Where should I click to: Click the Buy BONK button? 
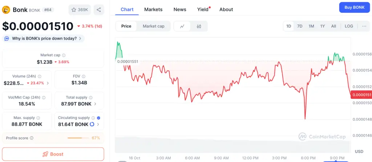354,8
